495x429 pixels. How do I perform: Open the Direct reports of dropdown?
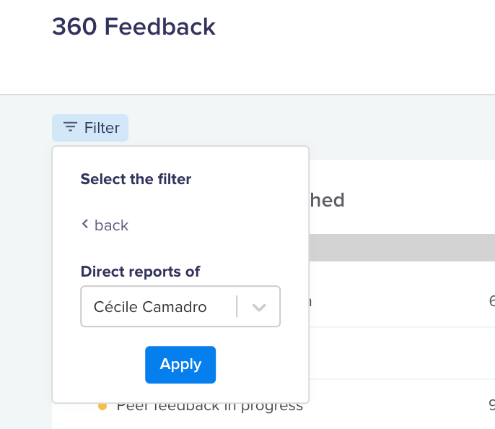coord(180,306)
